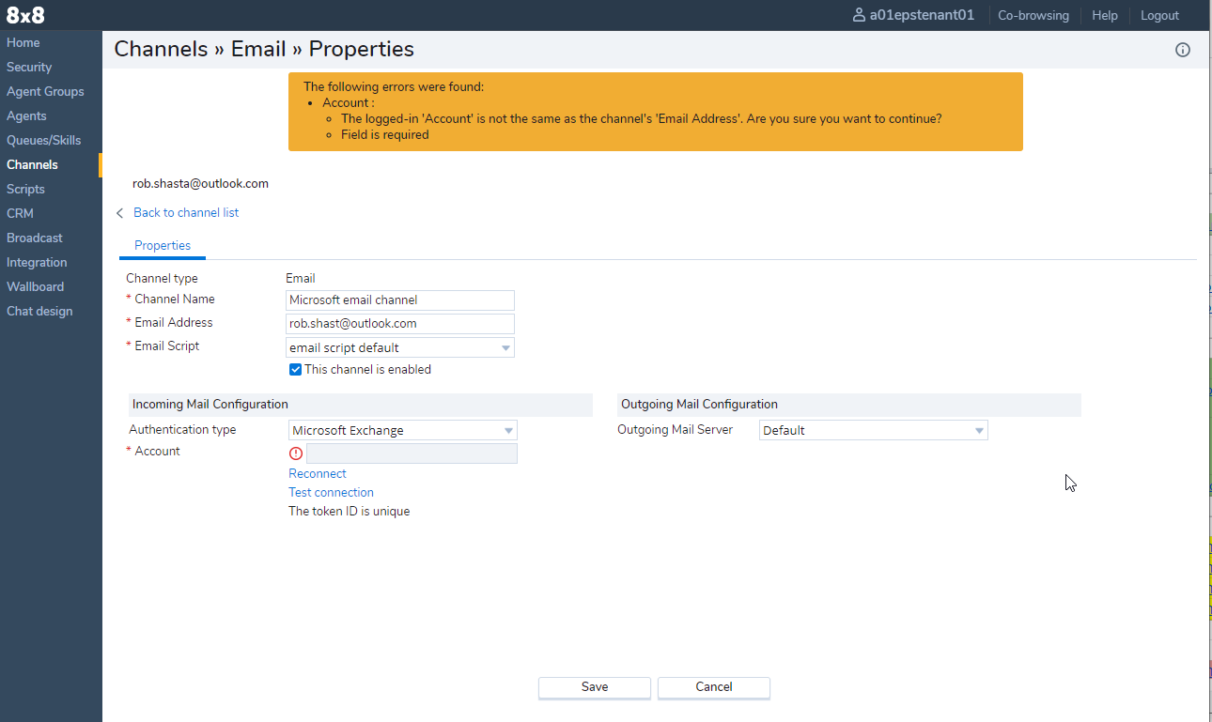This screenshot has height=722, width=1212.
Task: Click the user profile icon beside a01epstenant01
Action: click(859, 15)
